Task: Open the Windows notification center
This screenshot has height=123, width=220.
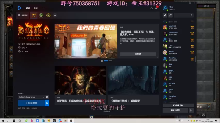Action: click(216, 121)
